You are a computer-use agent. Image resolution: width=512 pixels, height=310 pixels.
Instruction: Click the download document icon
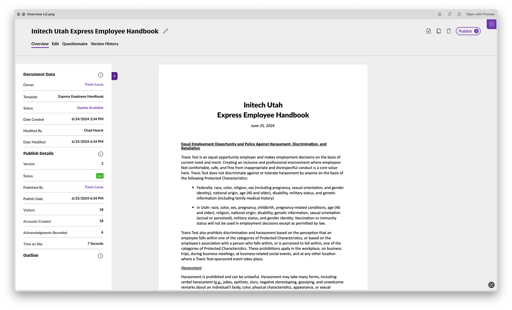[429, 31]
